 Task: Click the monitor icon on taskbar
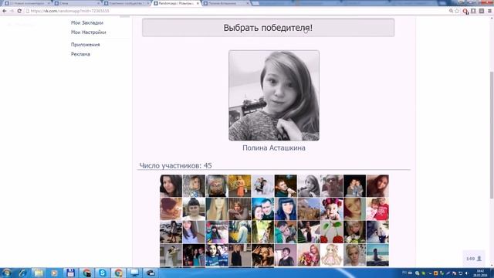pyautogui.click(x=134, y=273)
